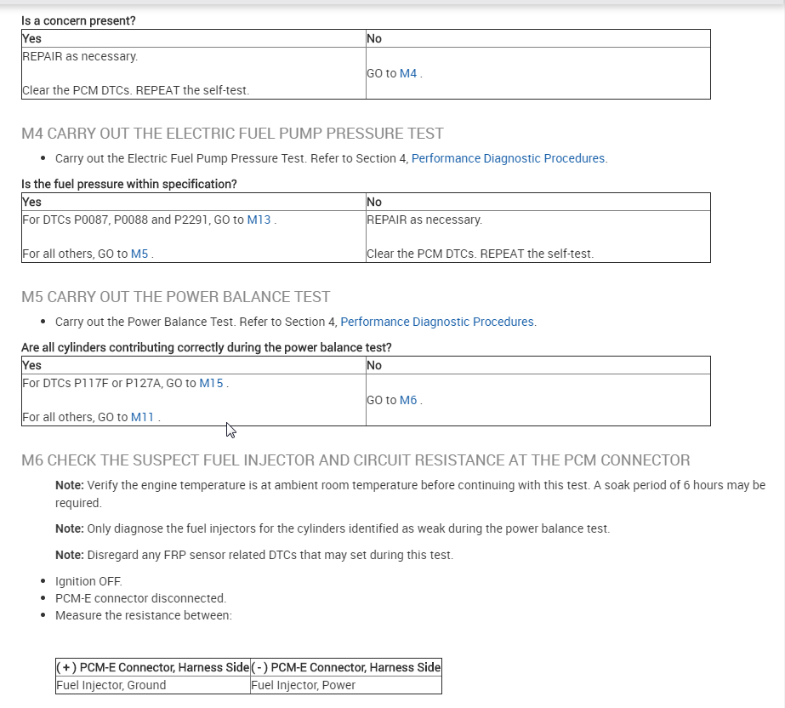The width and height of the screenshot is (785, 708).
Task: Select the "Fuel Injector, Power" table cell
Action: (303, 685)
